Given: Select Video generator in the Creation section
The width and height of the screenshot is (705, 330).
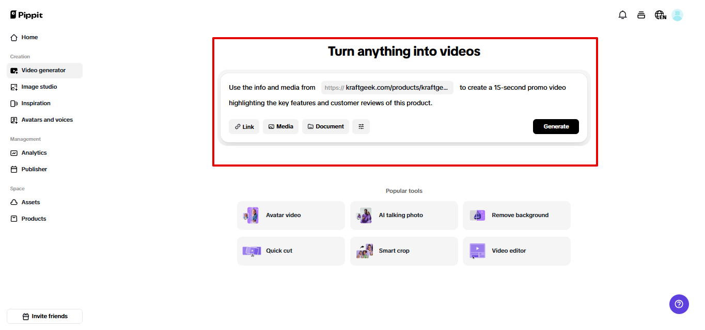Looking at the screenshot, I should 44,70.
